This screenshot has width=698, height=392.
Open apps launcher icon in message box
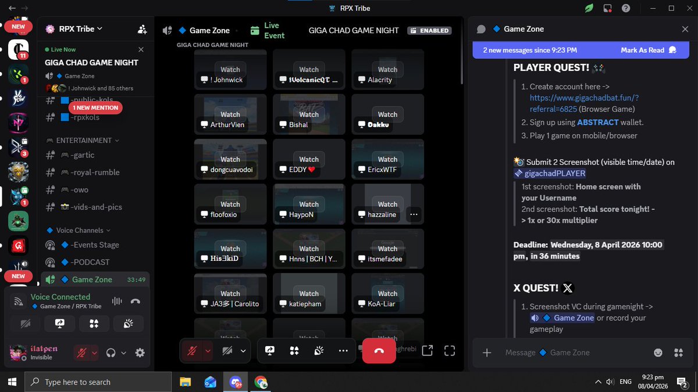click(x=678, y=353)
